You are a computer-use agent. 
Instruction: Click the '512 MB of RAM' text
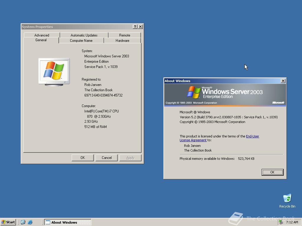click(x=96, y=127)
